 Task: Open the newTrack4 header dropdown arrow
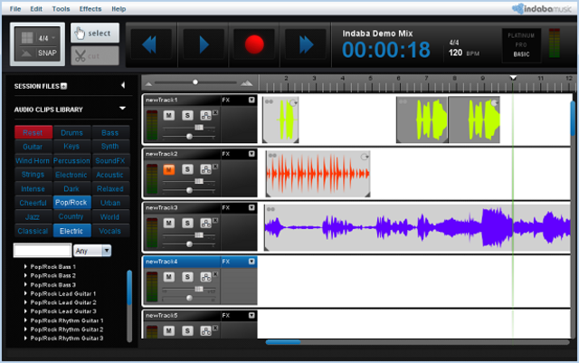click(252, 262)
